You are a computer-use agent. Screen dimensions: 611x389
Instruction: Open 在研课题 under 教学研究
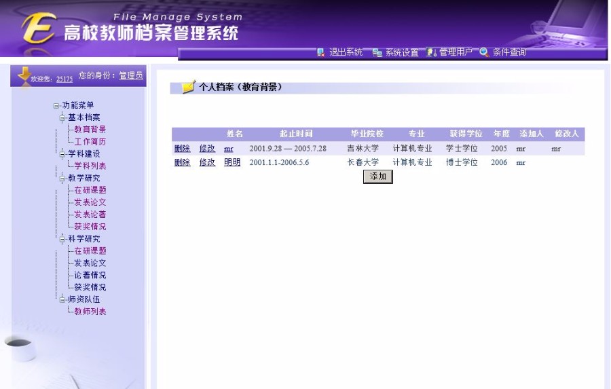90,190
